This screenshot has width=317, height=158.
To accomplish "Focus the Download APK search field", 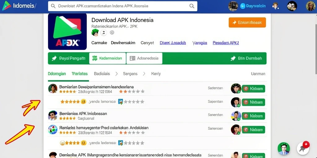I will pos(123,6).
